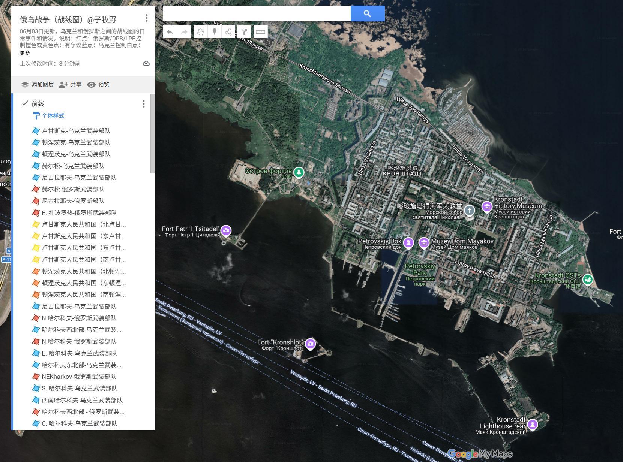Viewport: 623px width, 462px height.
Task: Click the Fort "Kronshlot" camera marker
Action: pyautogui.click(x=310, y=344)
